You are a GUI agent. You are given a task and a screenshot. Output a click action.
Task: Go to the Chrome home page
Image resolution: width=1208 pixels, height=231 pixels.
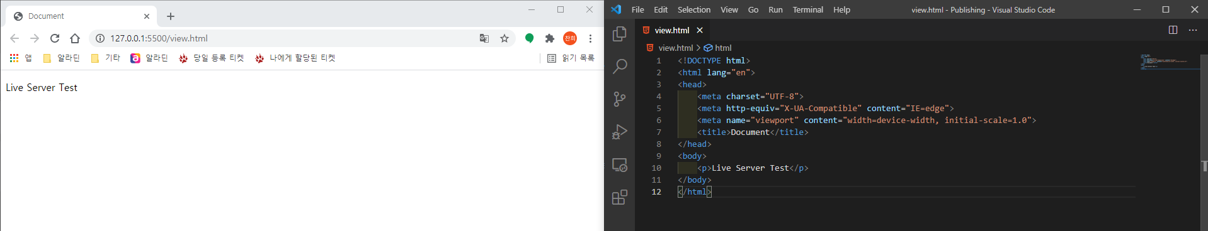click(x=75, y=38)
